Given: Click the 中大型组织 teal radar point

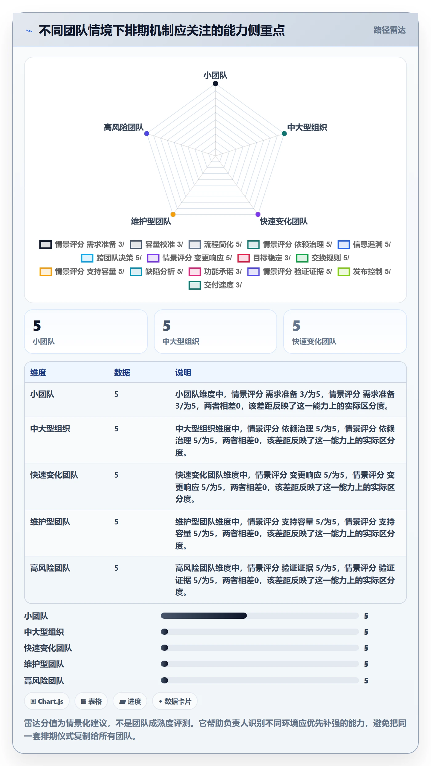Looking at the screenshot, I should click(284, 133).
